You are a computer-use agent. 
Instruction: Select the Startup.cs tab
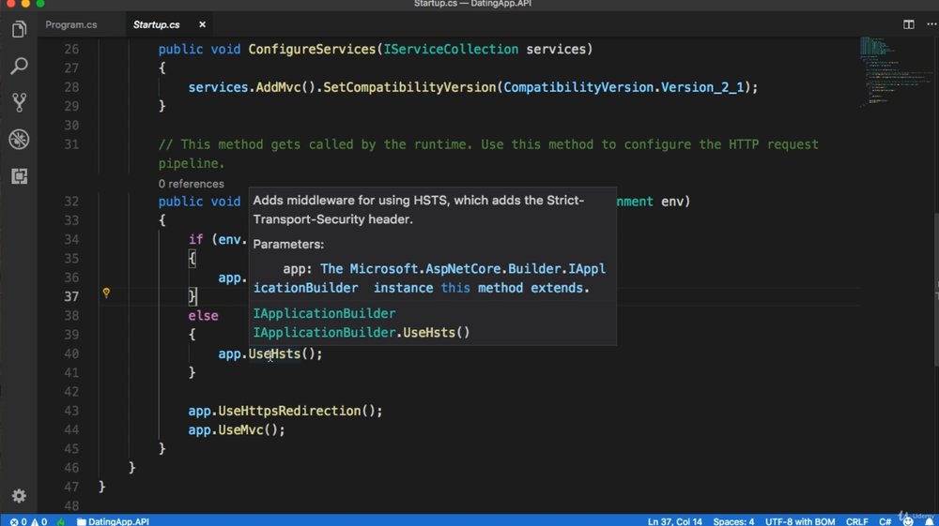[156, 24]
